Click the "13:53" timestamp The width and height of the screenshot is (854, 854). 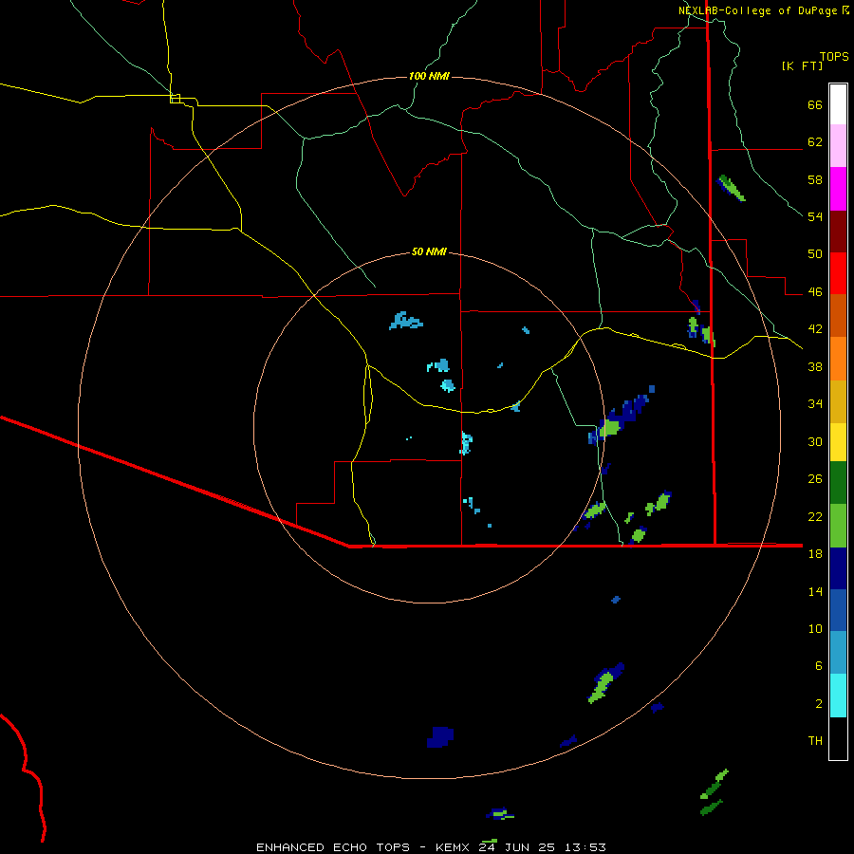point(585,847)
